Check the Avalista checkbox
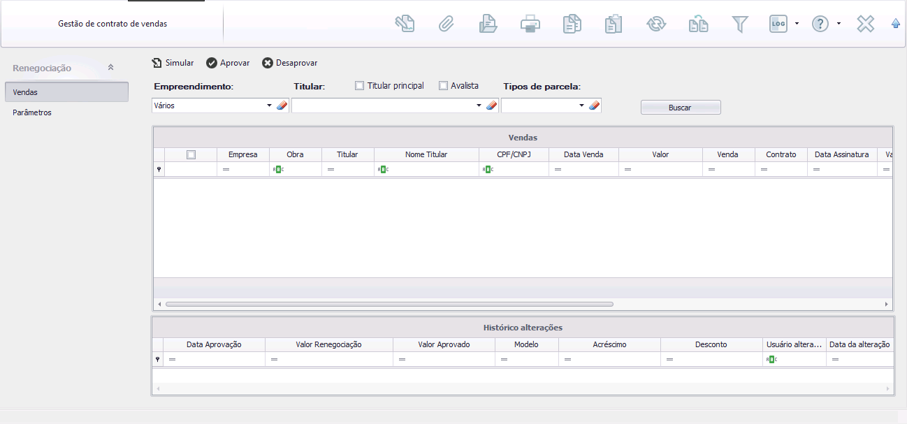 coord(444,86)
